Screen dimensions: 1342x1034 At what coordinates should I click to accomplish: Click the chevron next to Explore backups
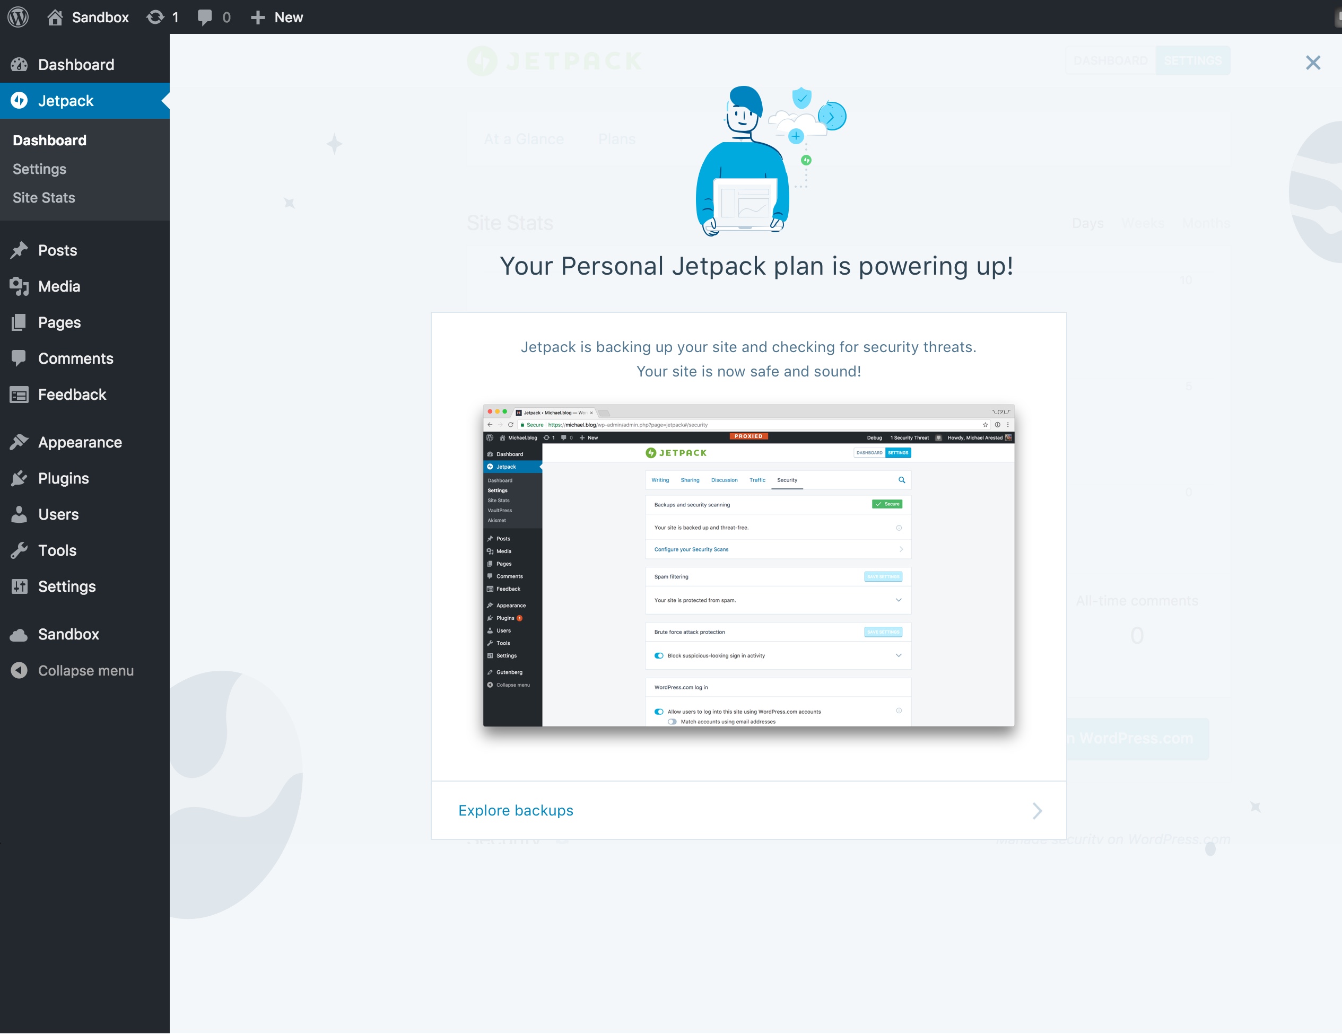point(1036,810)
